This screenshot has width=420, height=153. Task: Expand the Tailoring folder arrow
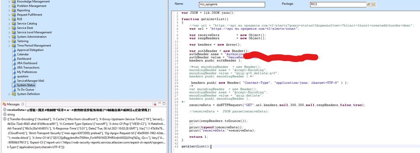tap(9, 41)
